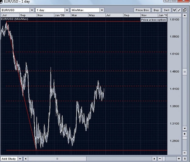Viewport: 190px width, 162px height.
Task: Click the 1 day interval field
Action: point(50,10)
